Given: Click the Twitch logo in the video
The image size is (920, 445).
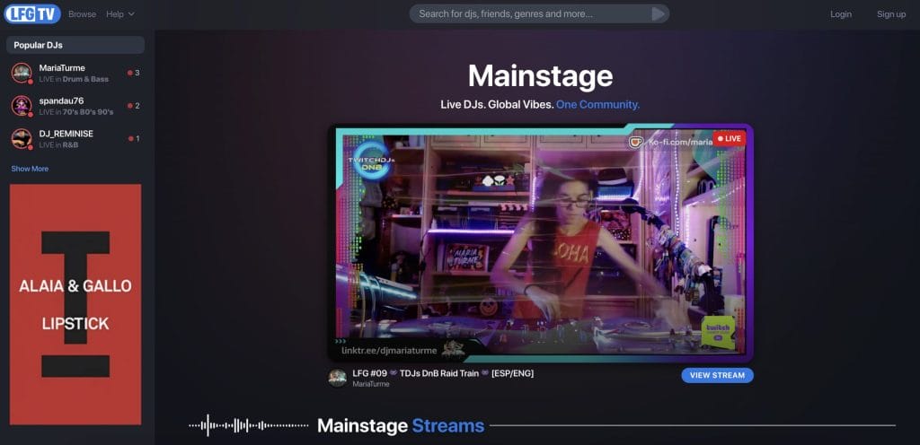Looking at the screenshot, I should pos(717,332).
